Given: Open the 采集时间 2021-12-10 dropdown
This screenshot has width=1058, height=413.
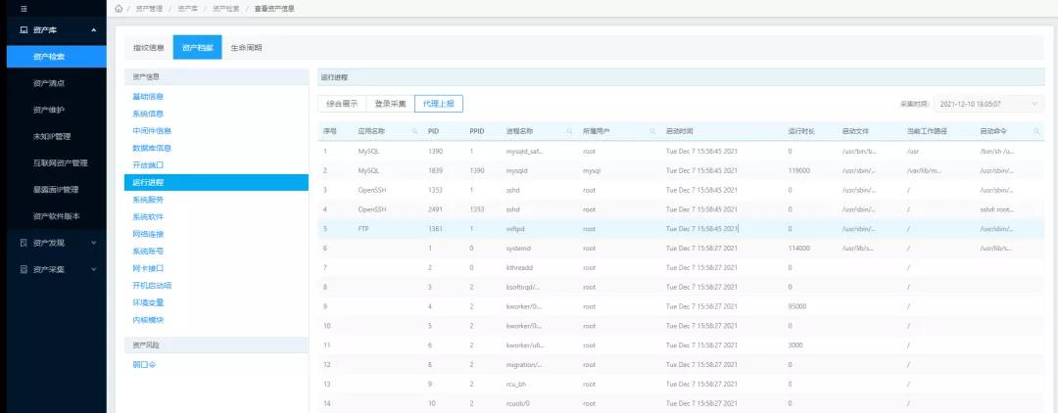Looking at the screenshot, I should 988,105.
